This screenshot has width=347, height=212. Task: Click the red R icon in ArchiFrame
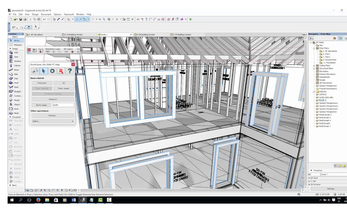coord(61,71)
